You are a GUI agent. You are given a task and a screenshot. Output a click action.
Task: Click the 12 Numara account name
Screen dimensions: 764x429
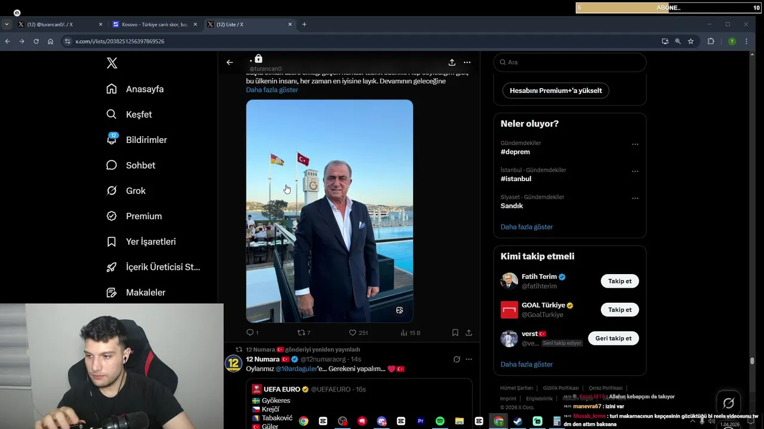263,359
